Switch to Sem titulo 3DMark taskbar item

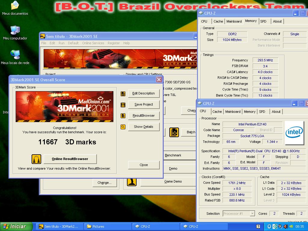tap(59, 226)
